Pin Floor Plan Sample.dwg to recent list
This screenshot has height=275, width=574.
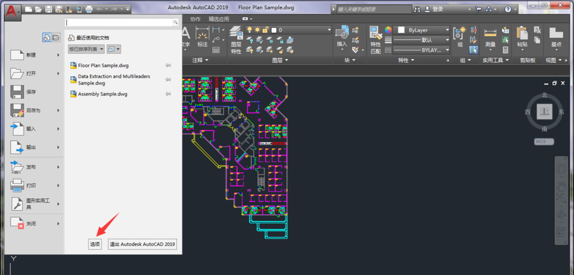click(168, 65)
